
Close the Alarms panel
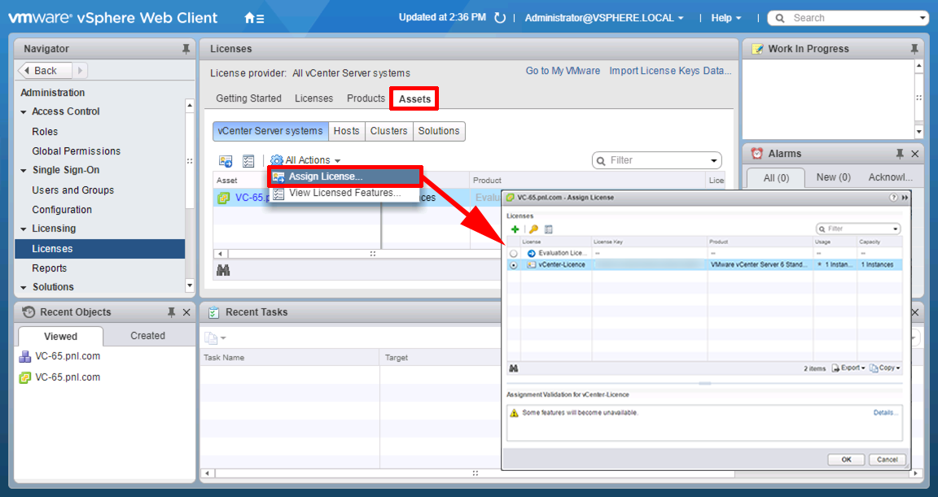914,154
